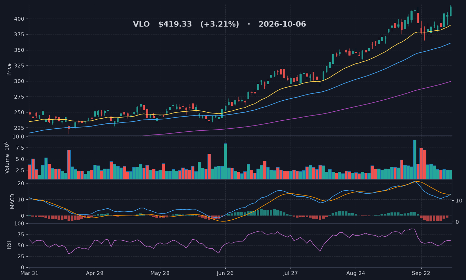Screen dimensions: 466x280
Task: Click the Price axis label
Action: coord(9,69)
